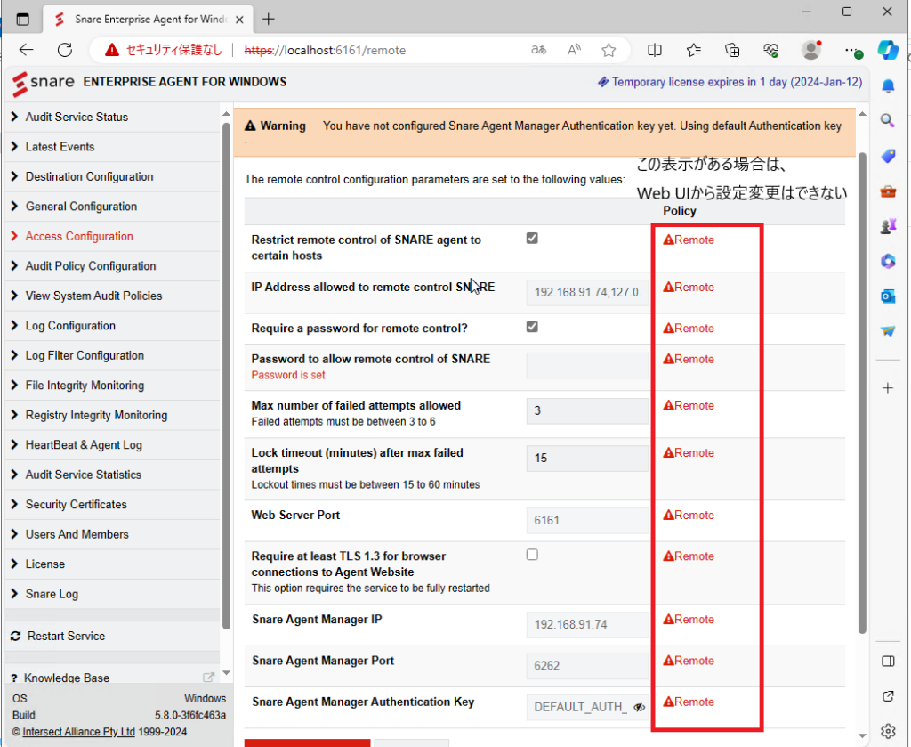Open the sidebar Outlook icon
This screenshot has height=747, width=911.
coord(888,296)
